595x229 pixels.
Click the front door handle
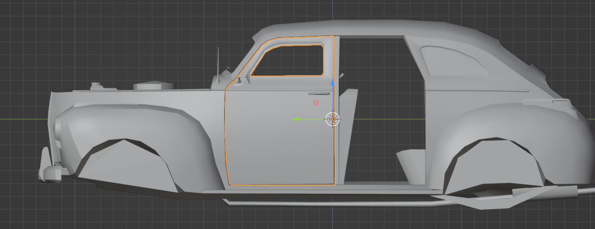pyautogui.click(x=319, y=93)
